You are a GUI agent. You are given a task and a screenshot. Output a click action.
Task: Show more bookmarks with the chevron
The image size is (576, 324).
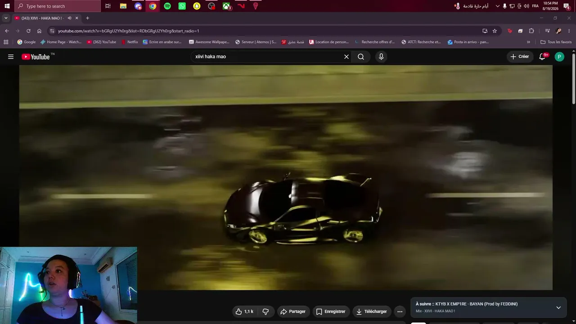point(528,42)
